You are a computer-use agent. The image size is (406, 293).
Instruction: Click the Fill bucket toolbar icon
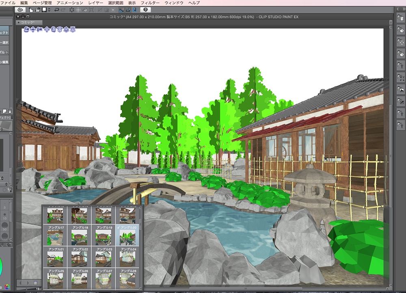coord(85,10)
